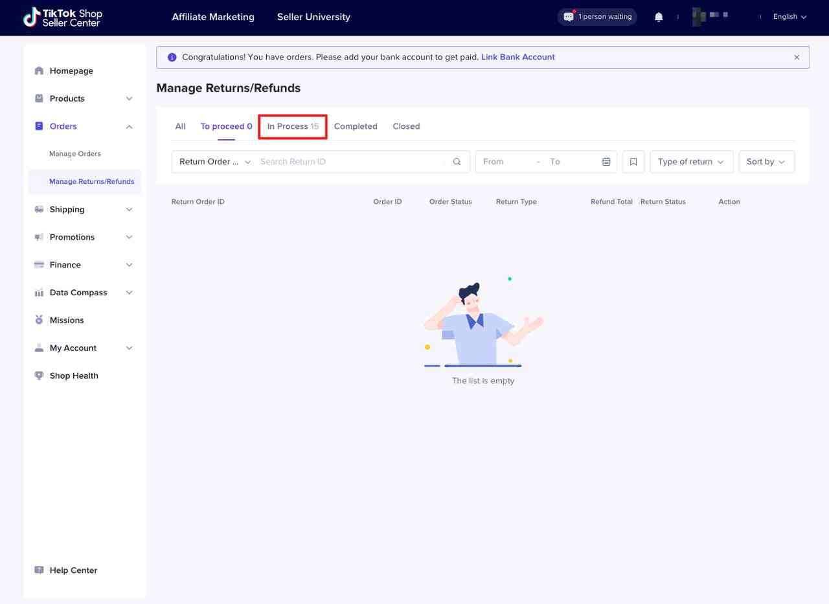Screen dimensions: 829x604
Task: Open the Type of return dropdown
Action: (691, 162)
